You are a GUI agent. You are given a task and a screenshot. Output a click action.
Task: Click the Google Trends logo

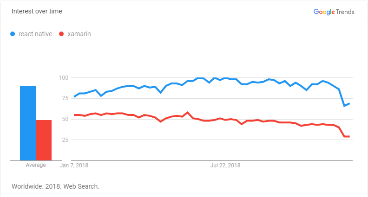(x=334, y=12)
